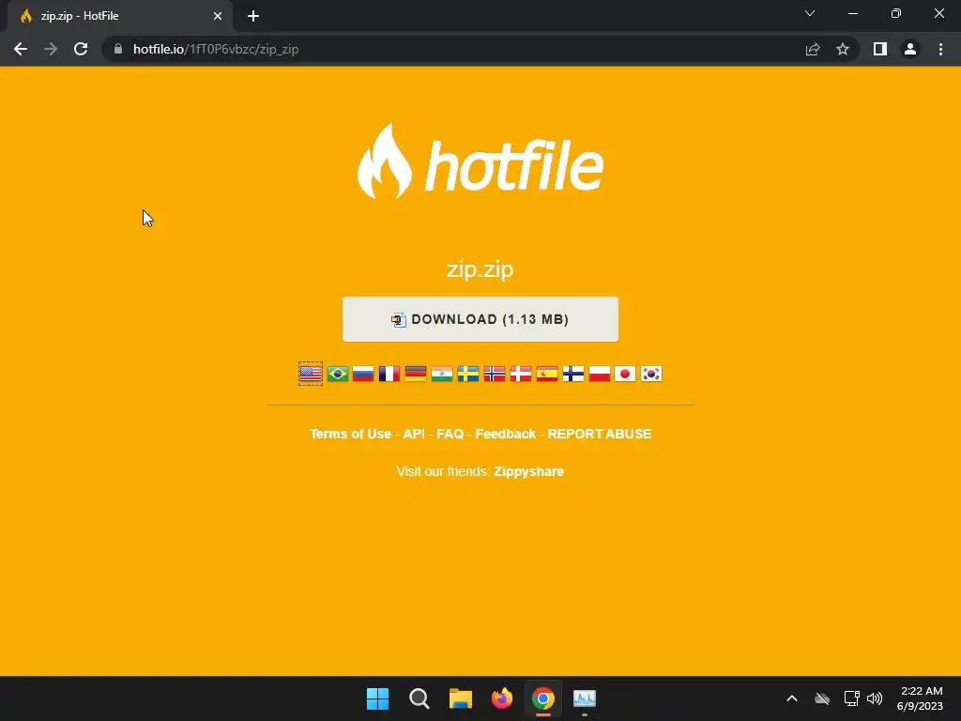This screenshot has width=961, height=721.
Task: Open Windows taskbar Search
Action: click(419, 698)
